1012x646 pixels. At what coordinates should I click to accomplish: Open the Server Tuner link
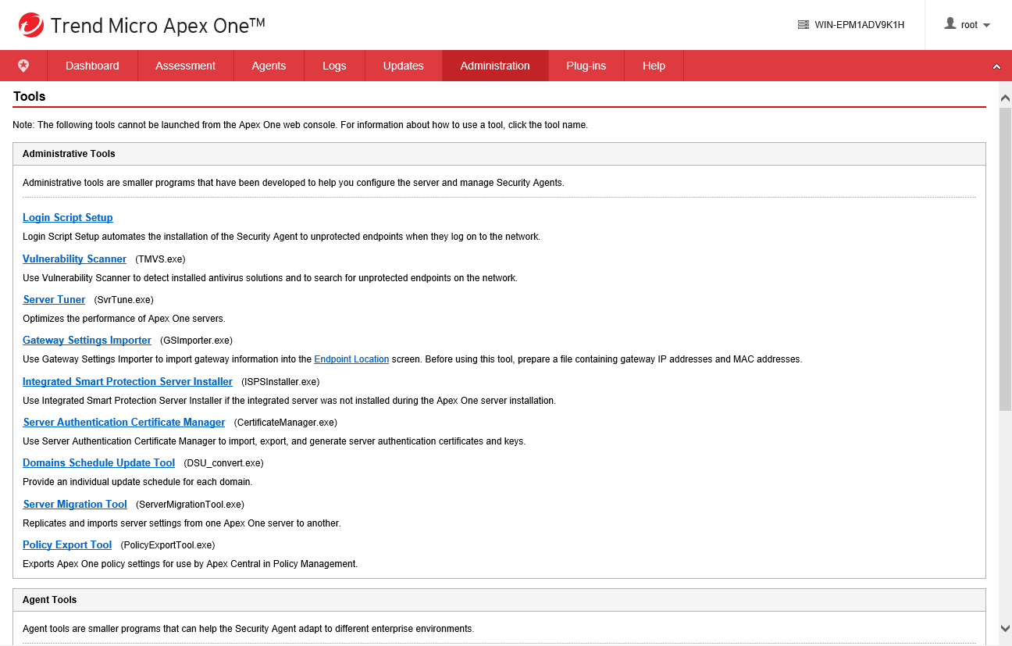coord(54,299)
